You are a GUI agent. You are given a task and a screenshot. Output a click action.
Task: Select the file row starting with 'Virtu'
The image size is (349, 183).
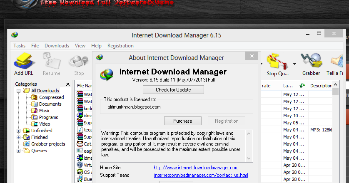coord(85,165)
